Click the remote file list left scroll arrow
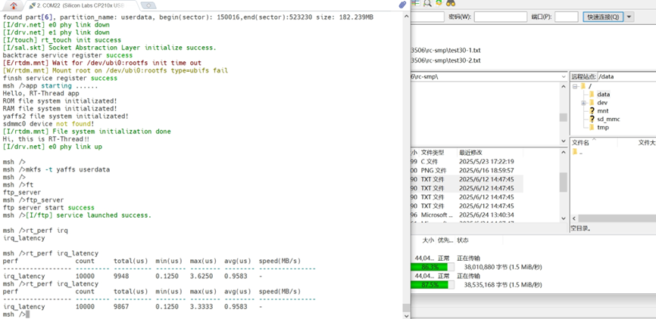The width and height of the screenshot is (656, 319). click(575, 218)
